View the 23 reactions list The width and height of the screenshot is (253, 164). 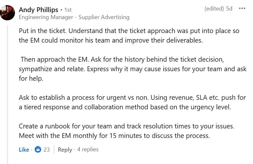(x=47, y=150)
